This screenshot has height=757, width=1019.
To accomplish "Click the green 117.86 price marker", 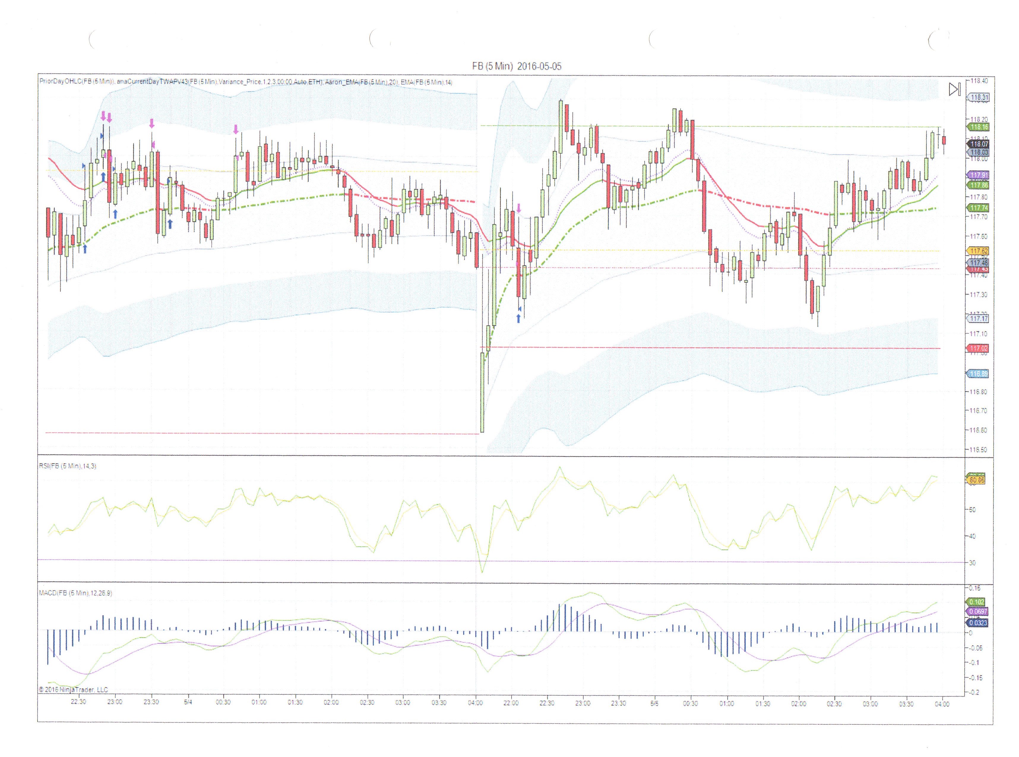I will coord(978,185).
